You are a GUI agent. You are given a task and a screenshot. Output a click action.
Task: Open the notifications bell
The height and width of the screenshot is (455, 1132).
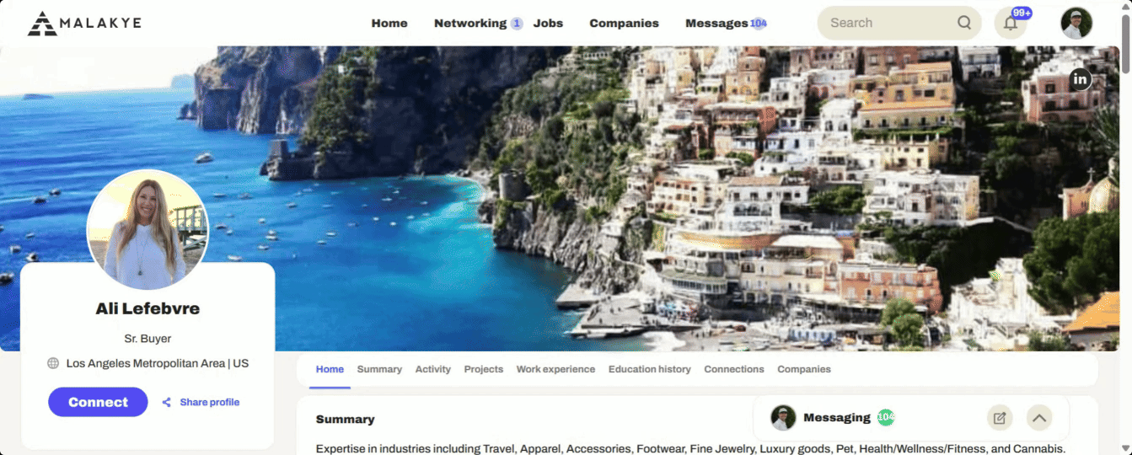click(x=1010, y=23)
